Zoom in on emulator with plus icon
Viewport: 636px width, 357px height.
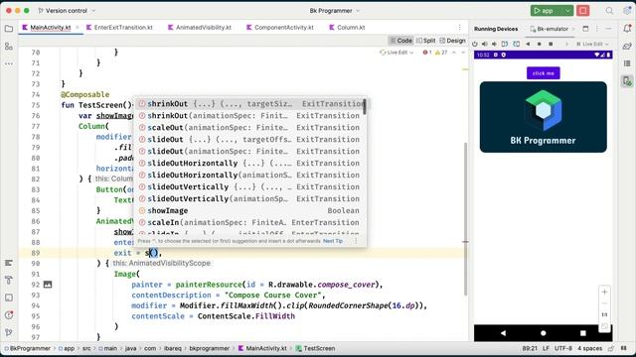604,292
